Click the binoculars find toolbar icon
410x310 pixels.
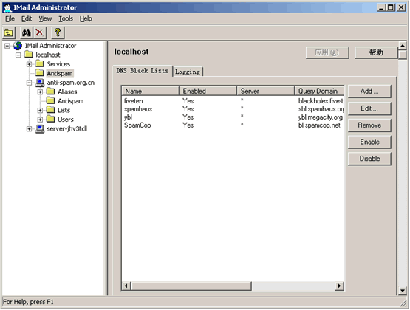point(27,33)
